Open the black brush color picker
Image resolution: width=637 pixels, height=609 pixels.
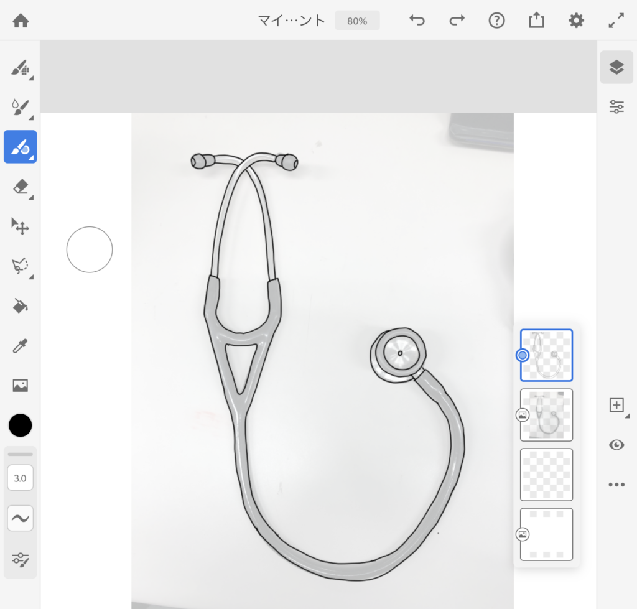[21, 425]
